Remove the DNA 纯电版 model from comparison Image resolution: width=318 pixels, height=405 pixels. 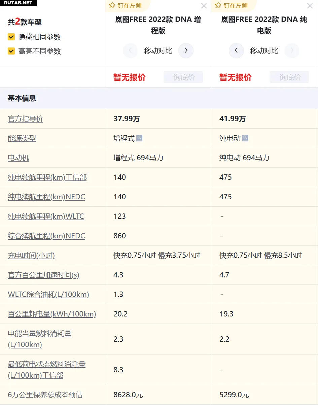(310, 6)
